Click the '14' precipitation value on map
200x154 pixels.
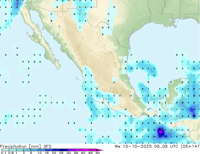[194, 109]
